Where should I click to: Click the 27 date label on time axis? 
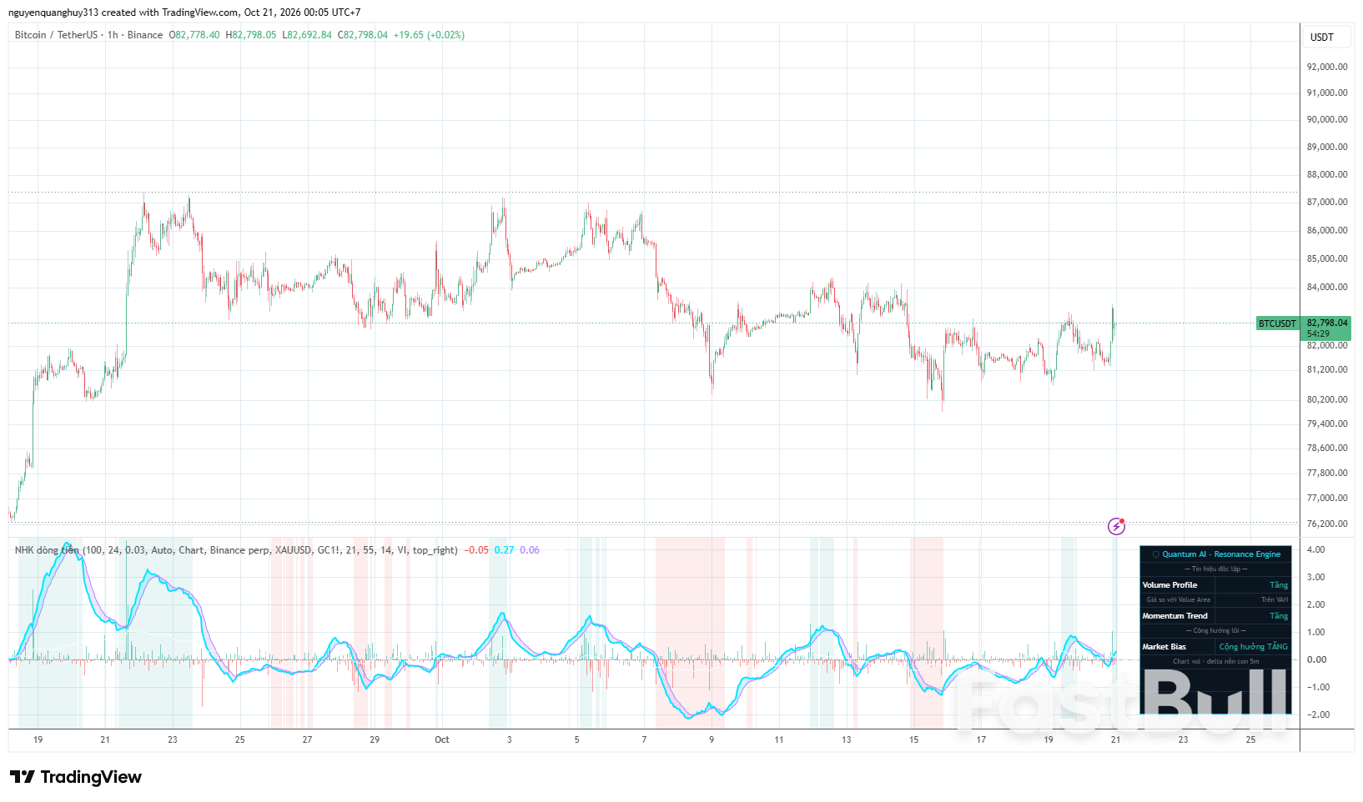307,739
